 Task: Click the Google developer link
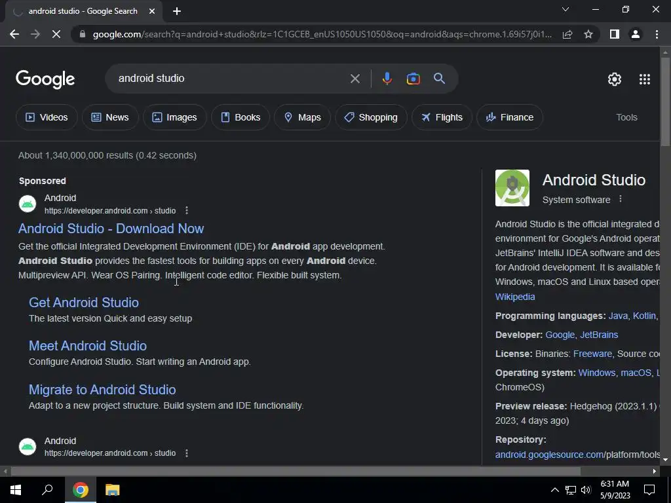[560, 335]
